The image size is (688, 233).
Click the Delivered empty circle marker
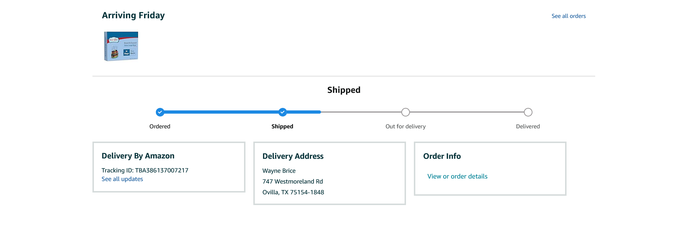[528, 112]
